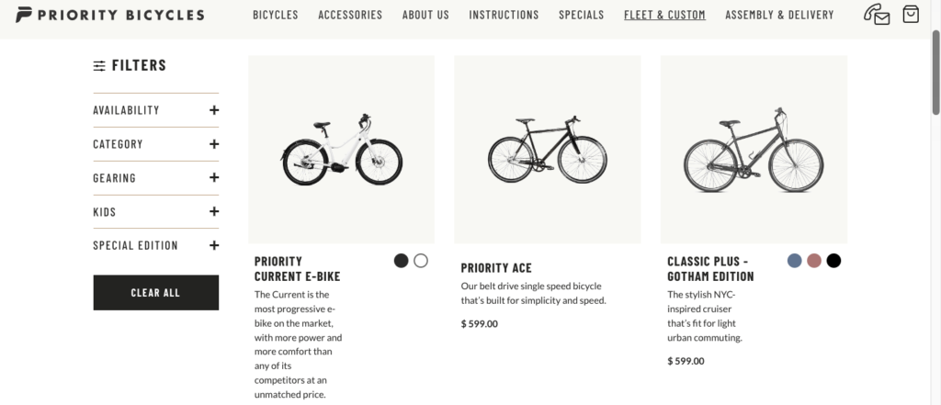Image resolution: width=941 pixels, height=405 pixels.
Task: Open the shopping cart icon
Action: pyautogui.click(x=910, y=15)
